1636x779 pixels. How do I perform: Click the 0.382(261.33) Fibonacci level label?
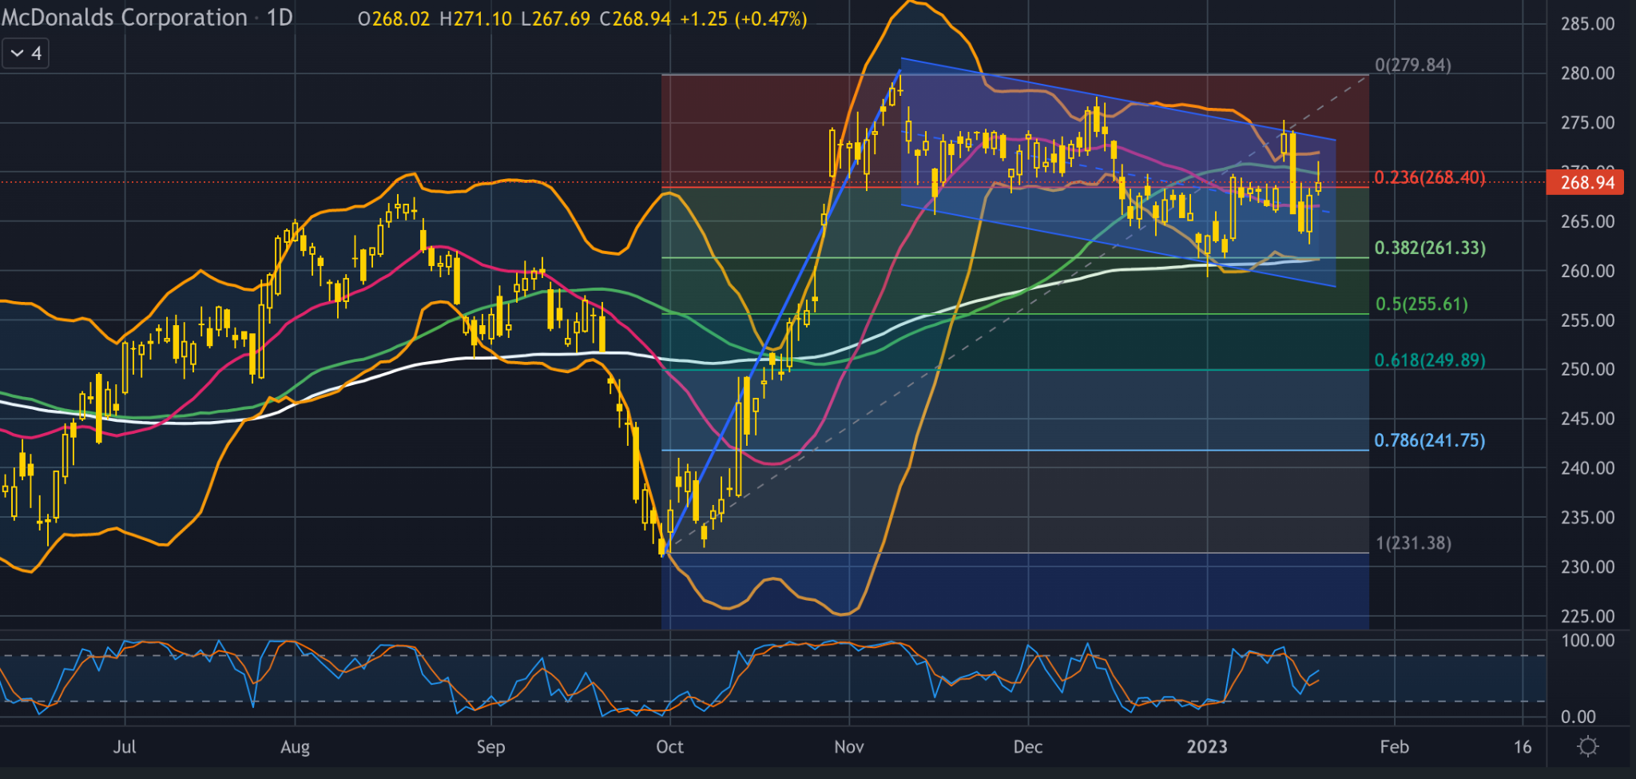tap(1430, 248)
